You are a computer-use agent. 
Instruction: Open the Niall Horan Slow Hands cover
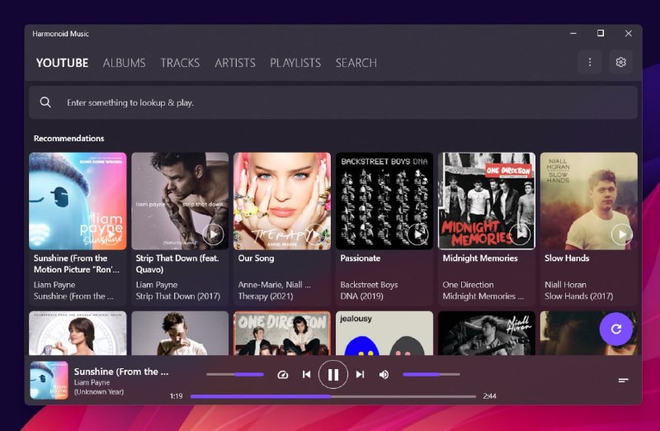pyautogui.click(x=589, y=201)
